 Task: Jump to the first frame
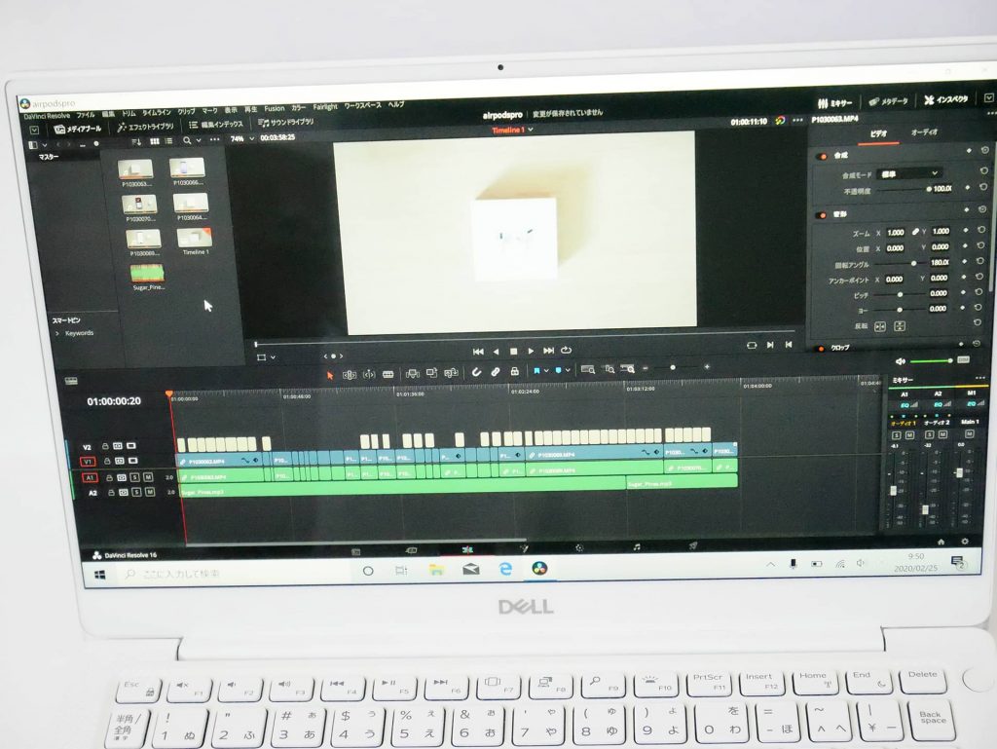[x=478, y=351]
